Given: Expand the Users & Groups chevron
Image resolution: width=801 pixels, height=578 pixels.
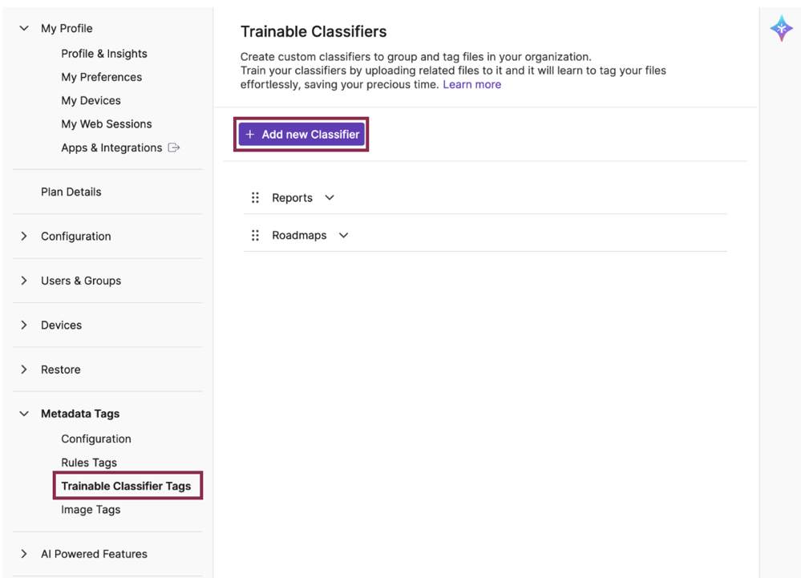Looking at the screenshot, I should coord(24,281).
